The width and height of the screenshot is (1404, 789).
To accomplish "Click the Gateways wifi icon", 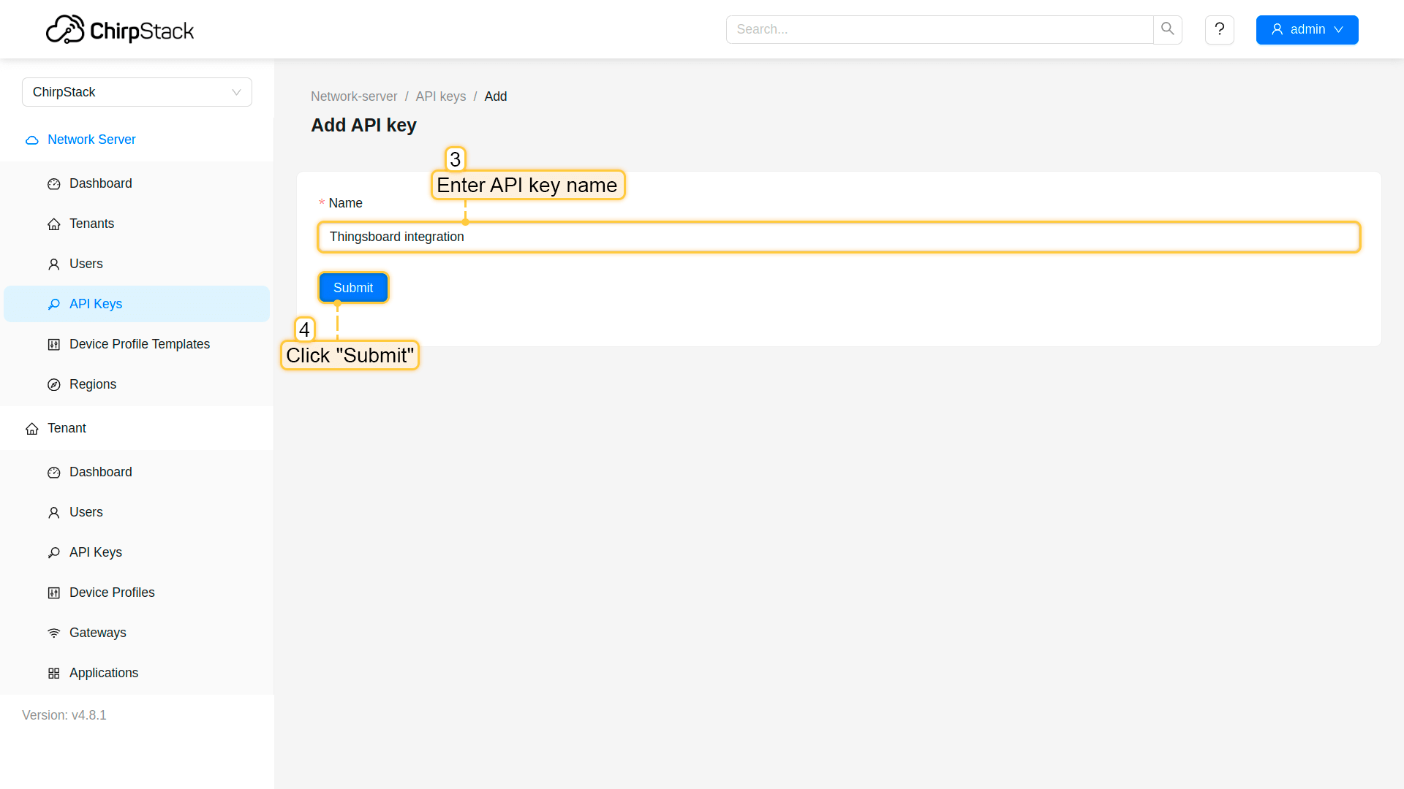I will tap(54, 633).
